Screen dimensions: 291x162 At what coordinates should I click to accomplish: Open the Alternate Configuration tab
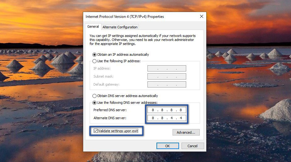pos(120,27)
